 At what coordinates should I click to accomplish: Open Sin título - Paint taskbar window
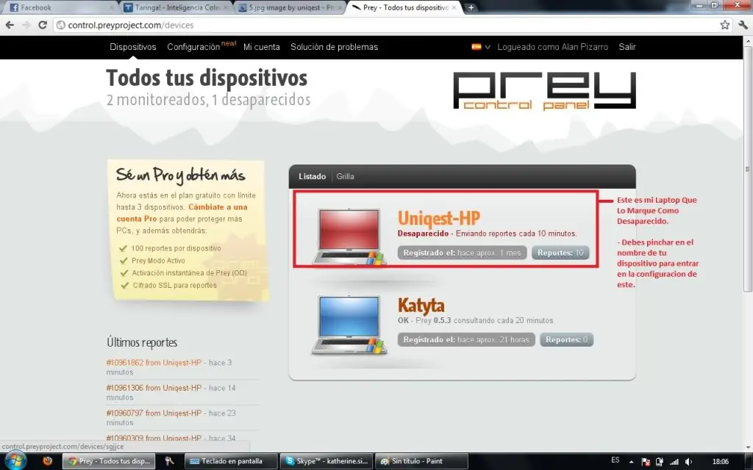pos(421,461)
